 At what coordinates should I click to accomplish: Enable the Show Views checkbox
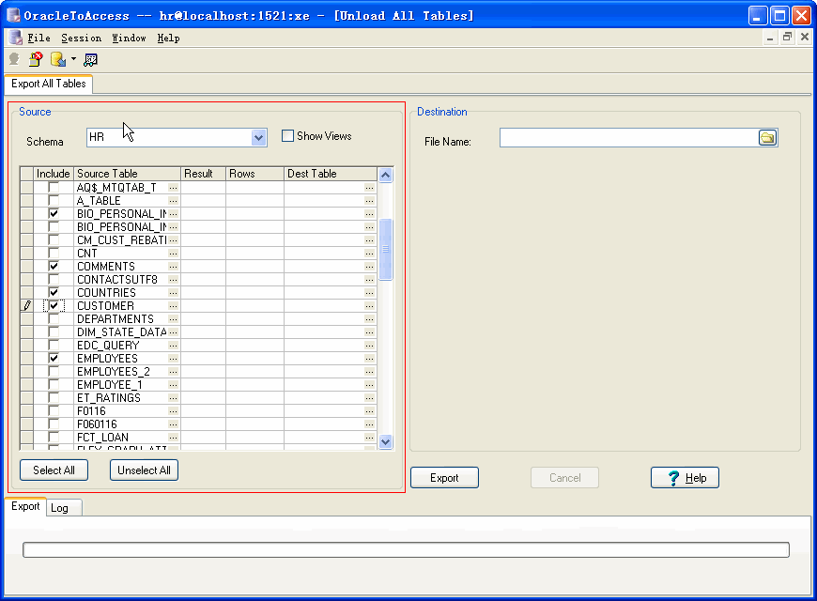[287, 136]
